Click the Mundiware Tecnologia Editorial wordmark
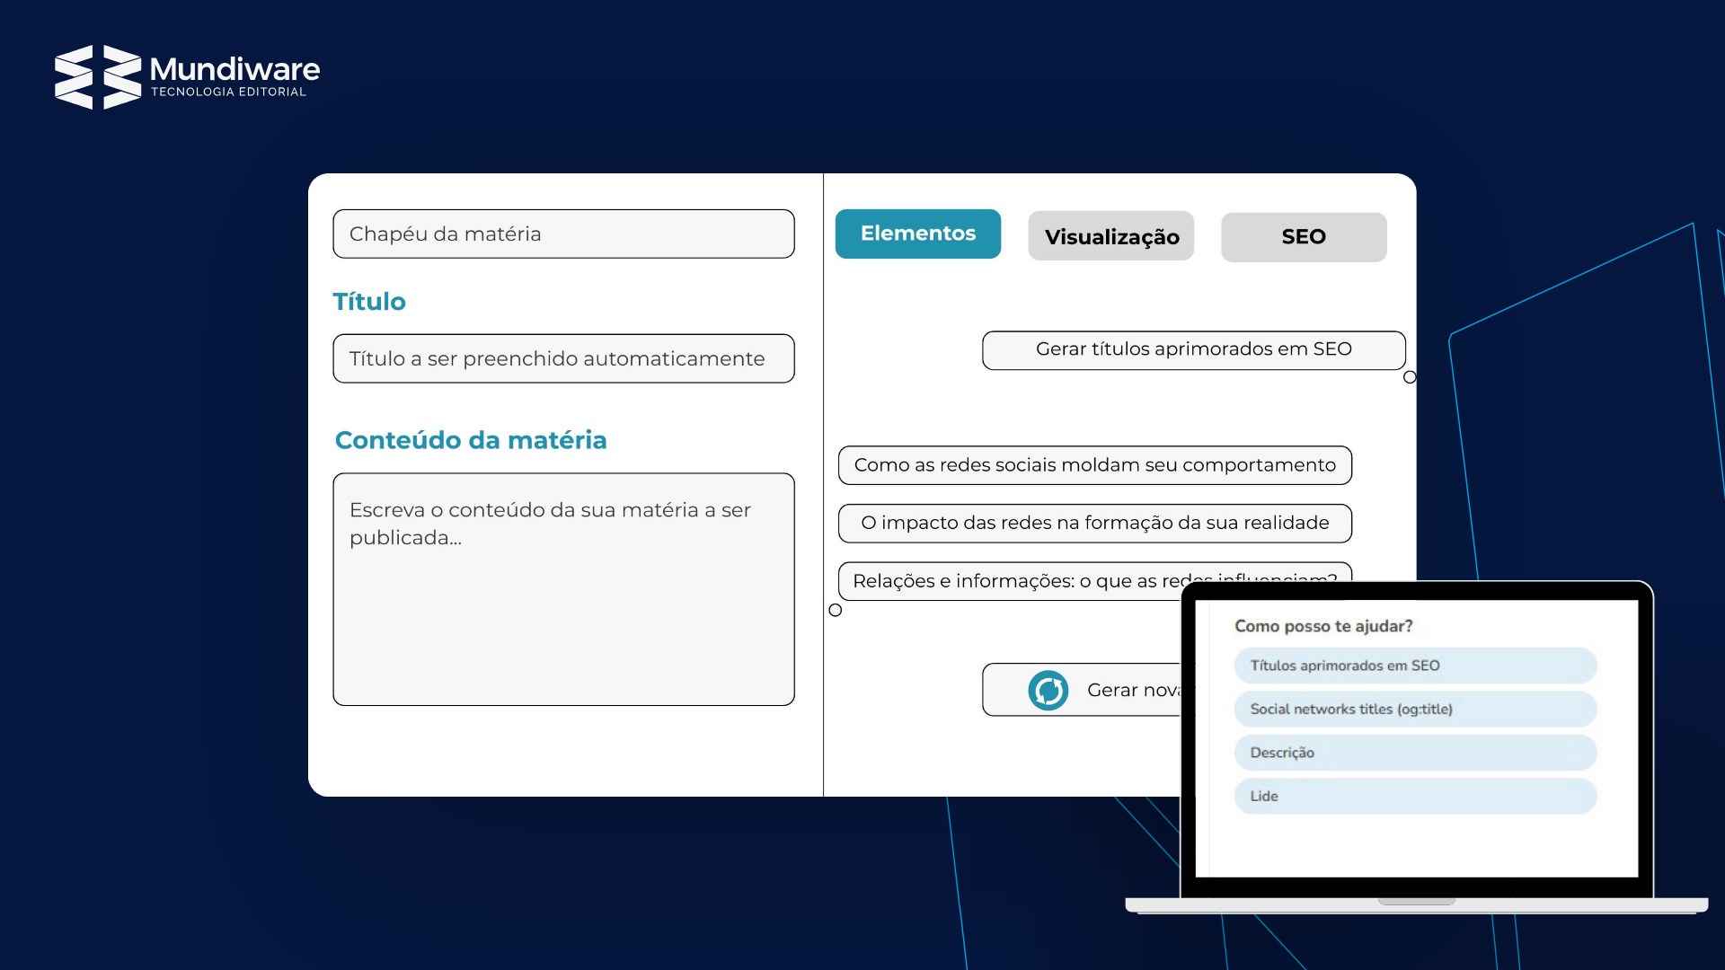This screenshot has width=1725, height=970. tap(234, 76)
